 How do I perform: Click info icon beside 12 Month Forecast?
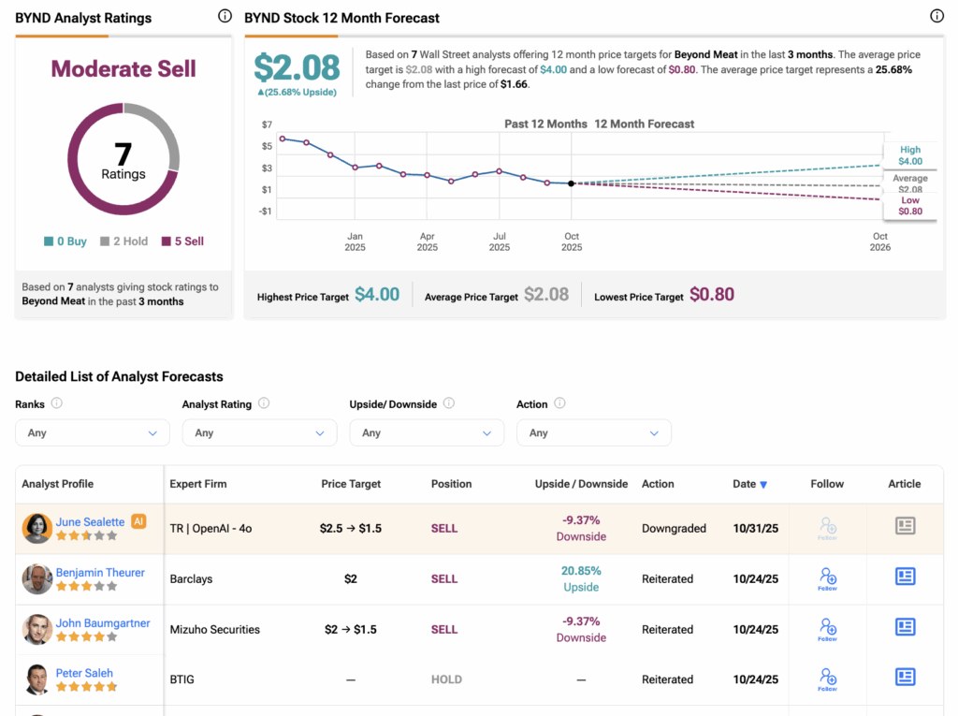tap(936, 16)
